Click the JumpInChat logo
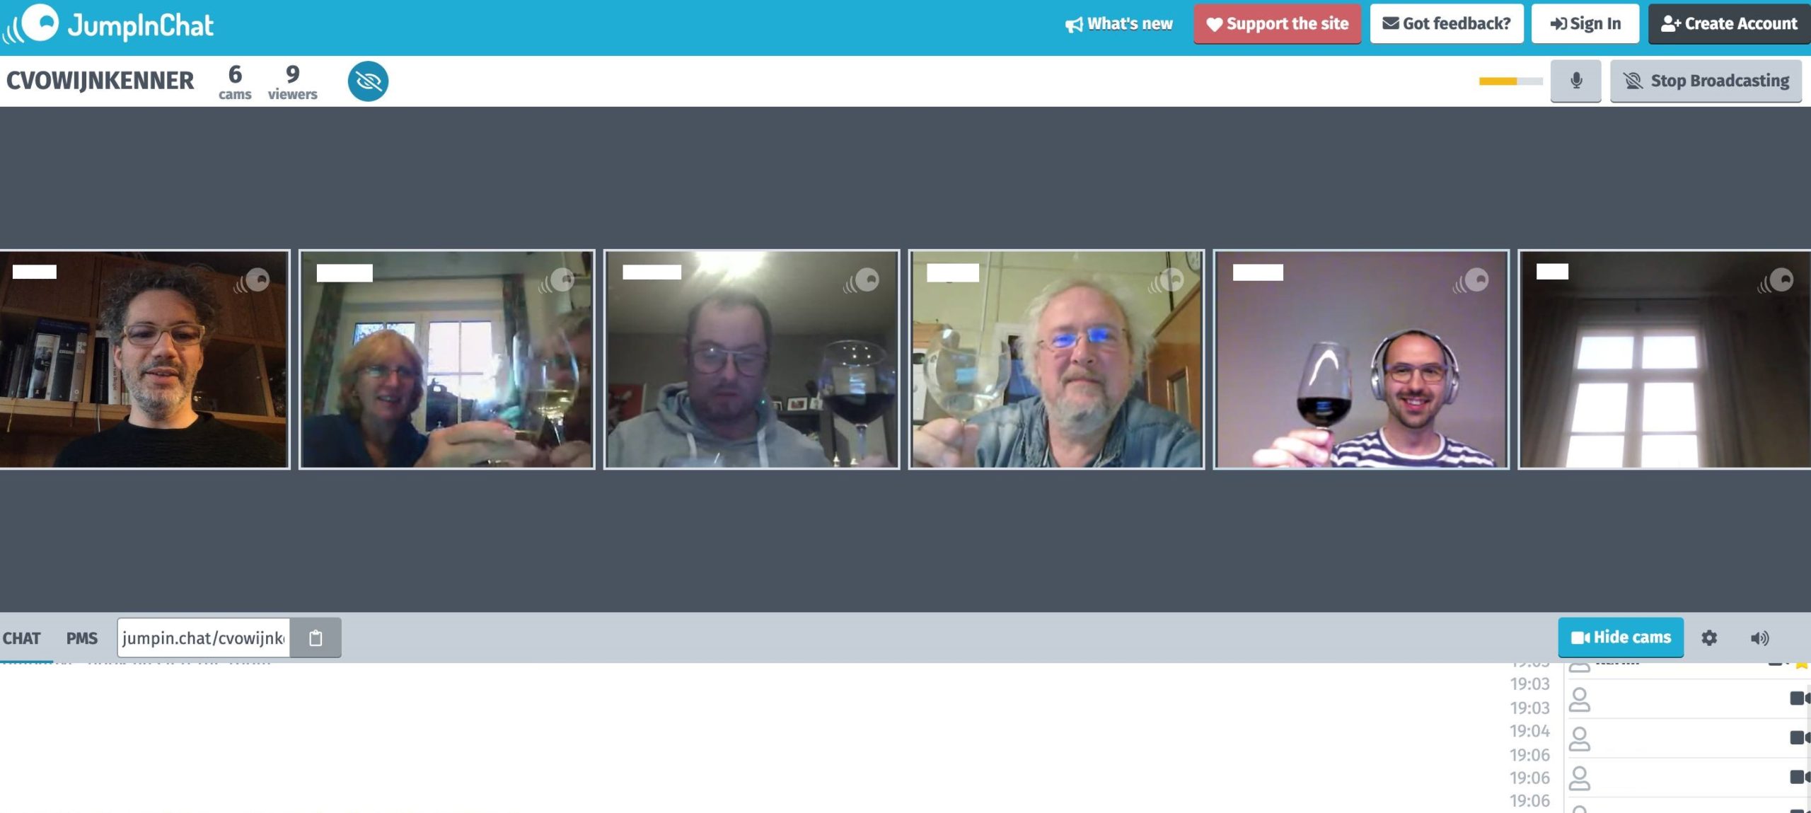This screenshot has height=813, width=1811. coord(108,25)
